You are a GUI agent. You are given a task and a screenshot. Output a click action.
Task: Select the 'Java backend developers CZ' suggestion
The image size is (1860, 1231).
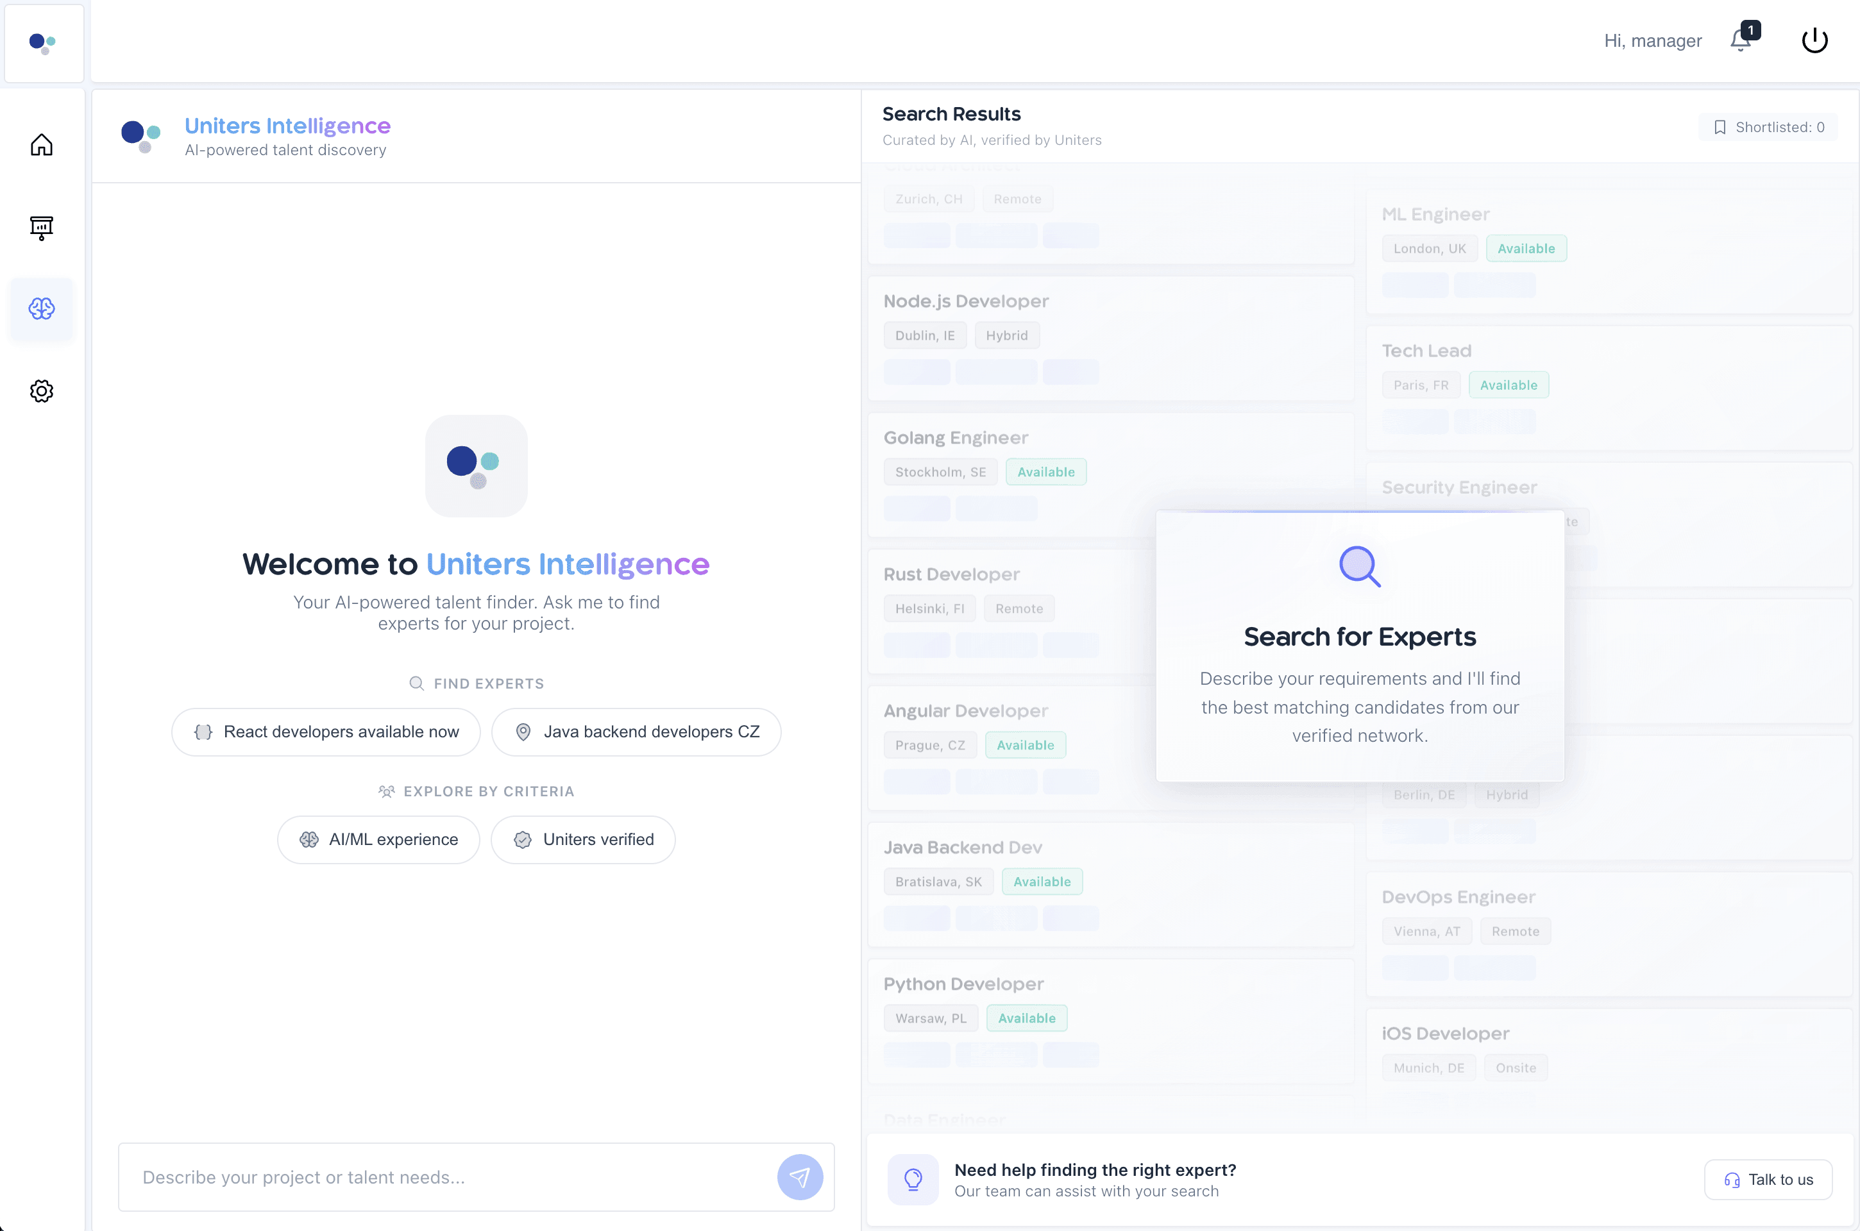pyautogui.click(x=637, y=732)
